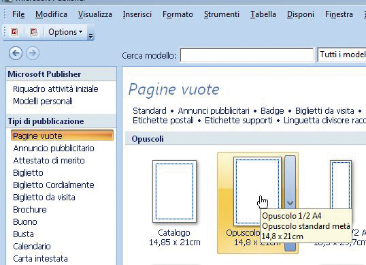This screenshot has width=366, height=265.
Task: Select Attestato di merito
Action: coord(49,161)
